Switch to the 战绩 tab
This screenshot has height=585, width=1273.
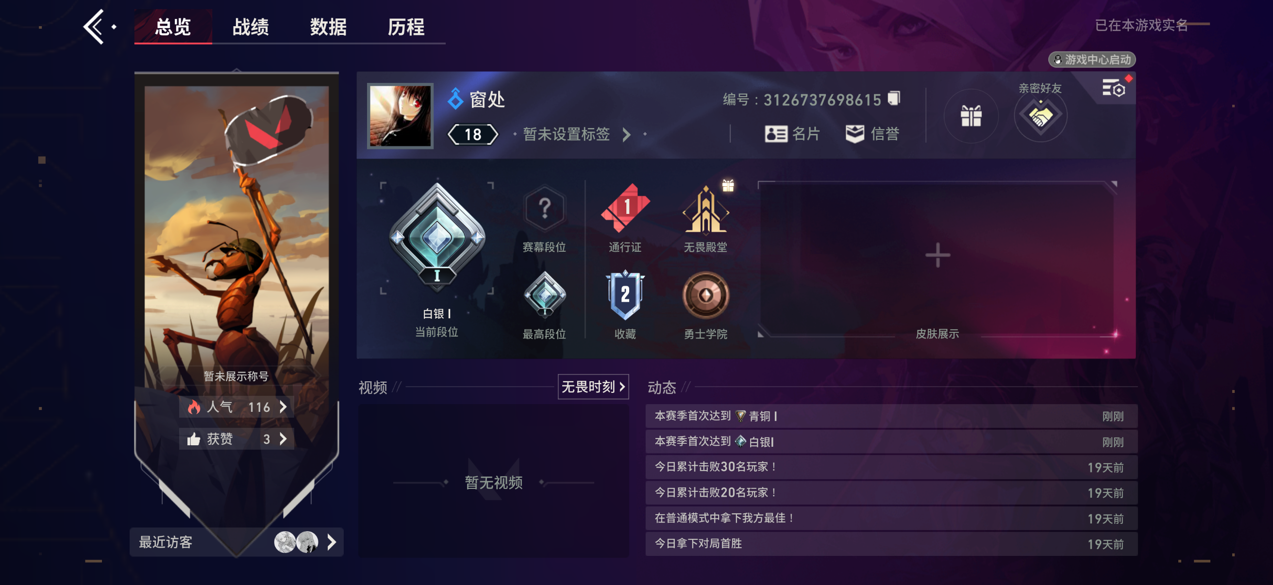click(x=251, y=27)
